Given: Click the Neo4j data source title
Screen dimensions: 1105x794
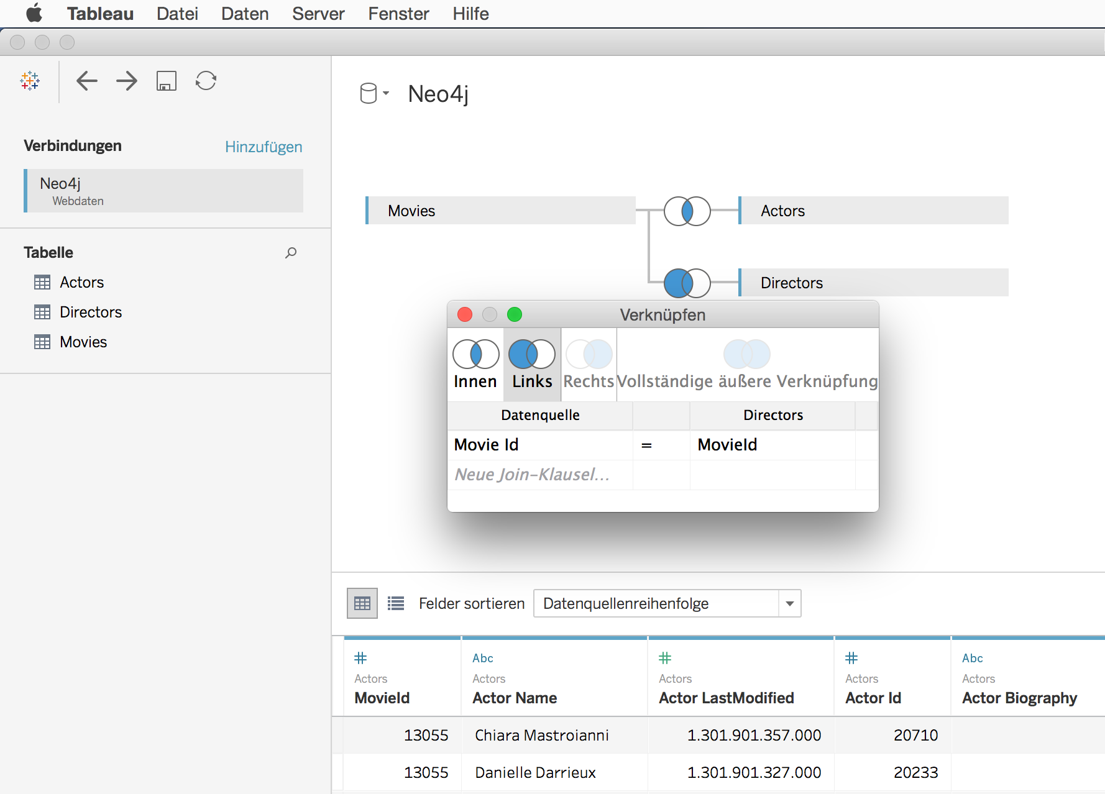Looking at the screenshot, I should pos(438,94).
